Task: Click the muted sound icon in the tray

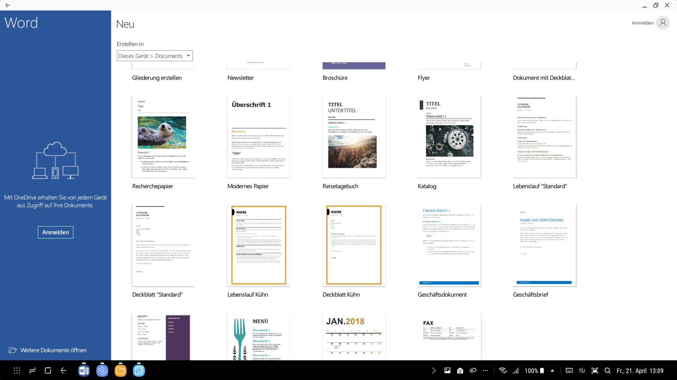Action: [x=582, y=370]
